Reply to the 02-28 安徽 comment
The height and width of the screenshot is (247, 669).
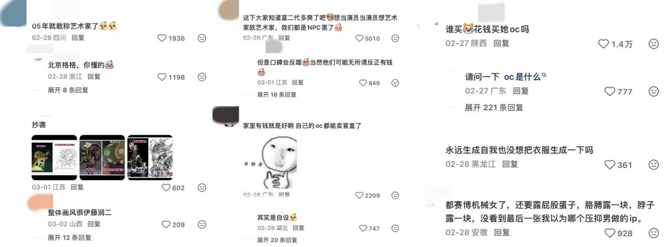click(x=502, y=233)
